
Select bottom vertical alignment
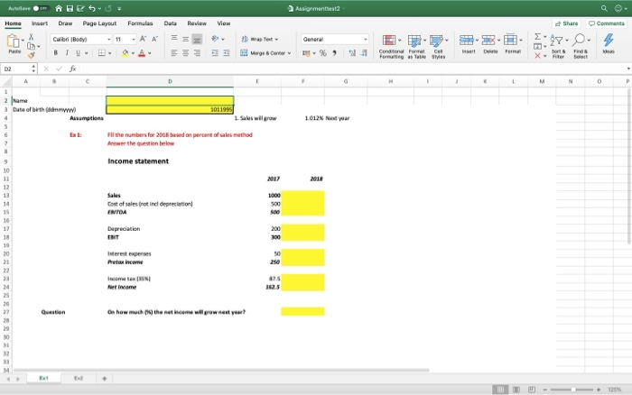tap(197, 39)
